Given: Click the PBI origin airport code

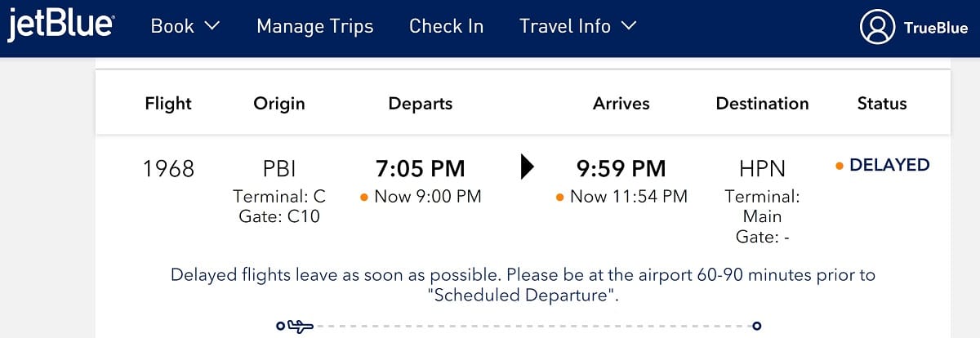Looking at the screenshot, I should coord(279,169).
